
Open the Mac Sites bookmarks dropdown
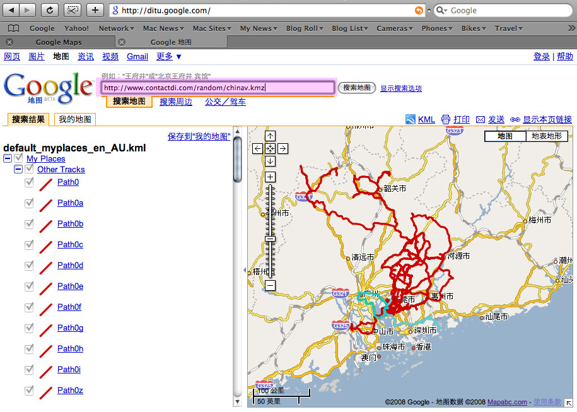(212, 28)
